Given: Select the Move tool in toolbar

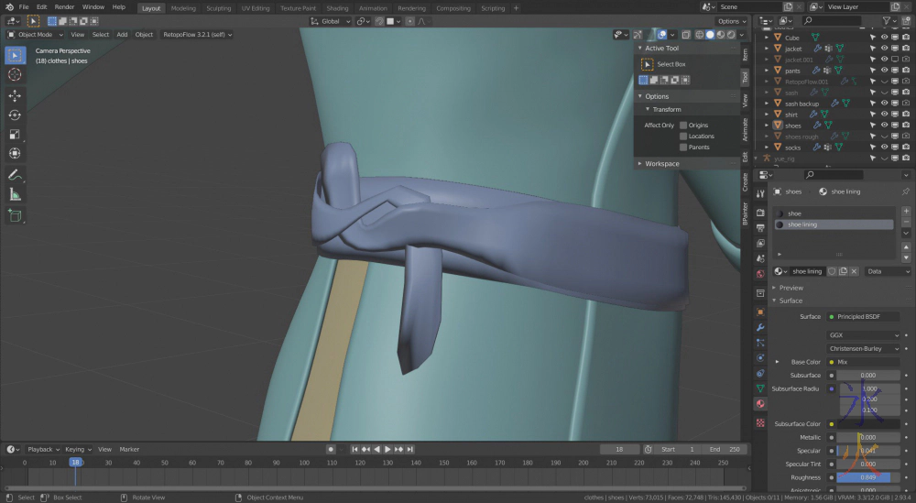Looking at the screenshot, I should (x=15, y=95).
